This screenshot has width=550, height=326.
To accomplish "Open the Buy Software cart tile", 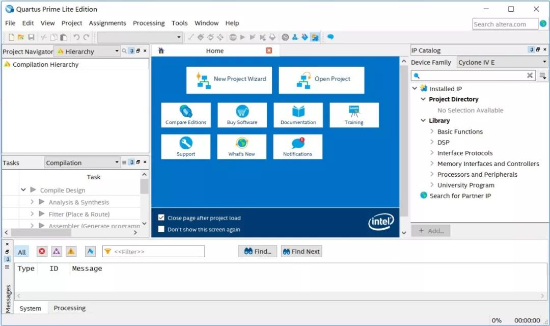I will point(242,115).
